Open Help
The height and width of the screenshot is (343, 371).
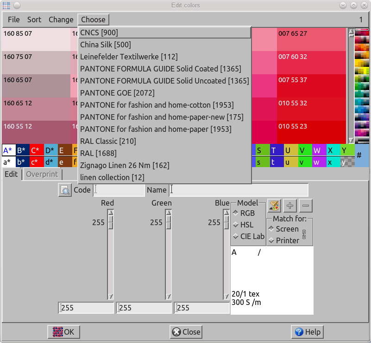(x=307, y=332)
